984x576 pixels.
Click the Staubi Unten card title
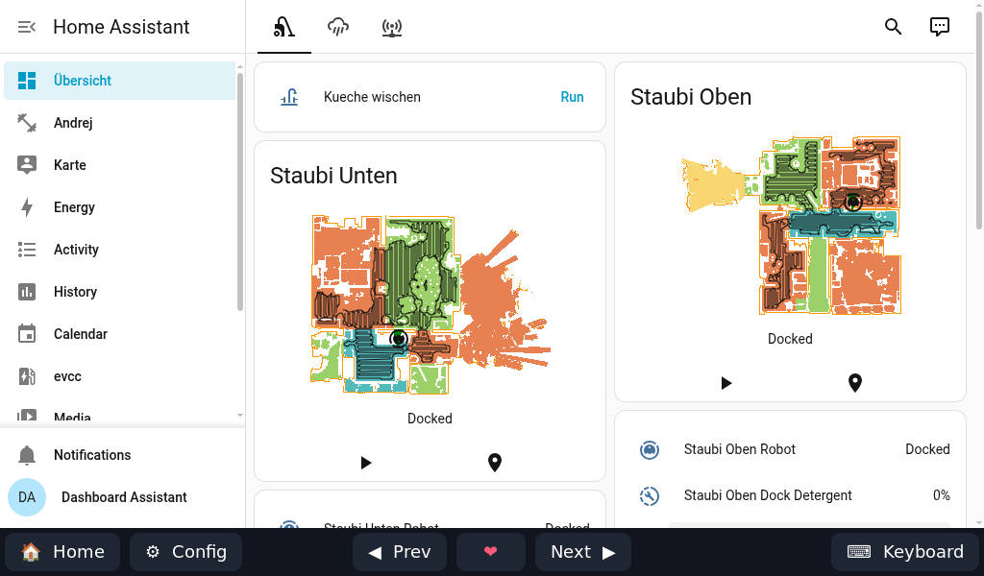pos(333,176)
